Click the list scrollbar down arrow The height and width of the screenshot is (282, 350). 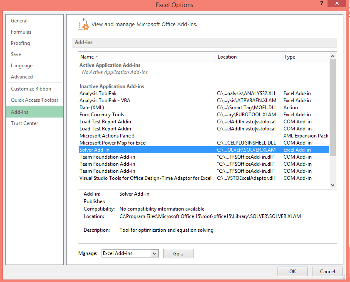point(333,185)
